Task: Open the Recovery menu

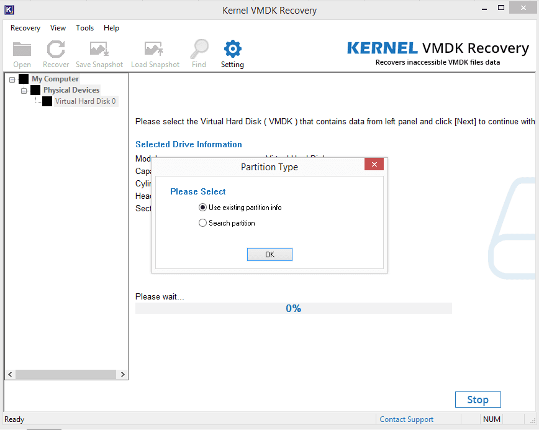Action: [25, 28]
